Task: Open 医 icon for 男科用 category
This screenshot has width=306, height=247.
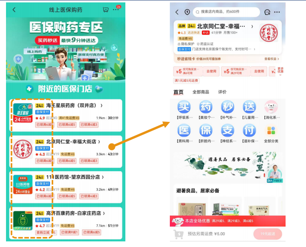Action: click(184, 130)
